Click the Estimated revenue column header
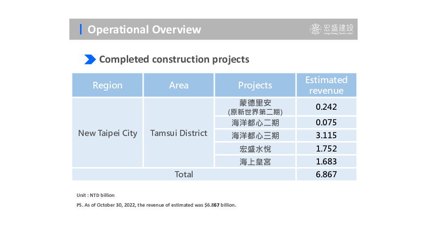Viewport: 427px width, 240px height. click(326, 85)
